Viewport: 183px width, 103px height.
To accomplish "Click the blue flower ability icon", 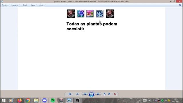I will tap(81, 14).
